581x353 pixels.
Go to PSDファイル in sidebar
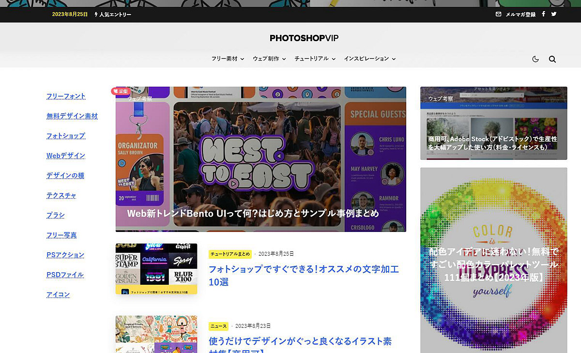tap(65, 275)
